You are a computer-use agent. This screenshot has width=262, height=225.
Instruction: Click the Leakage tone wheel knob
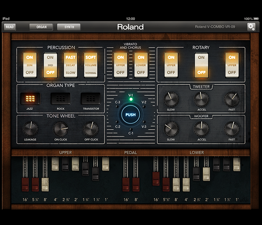pos(30,129)
